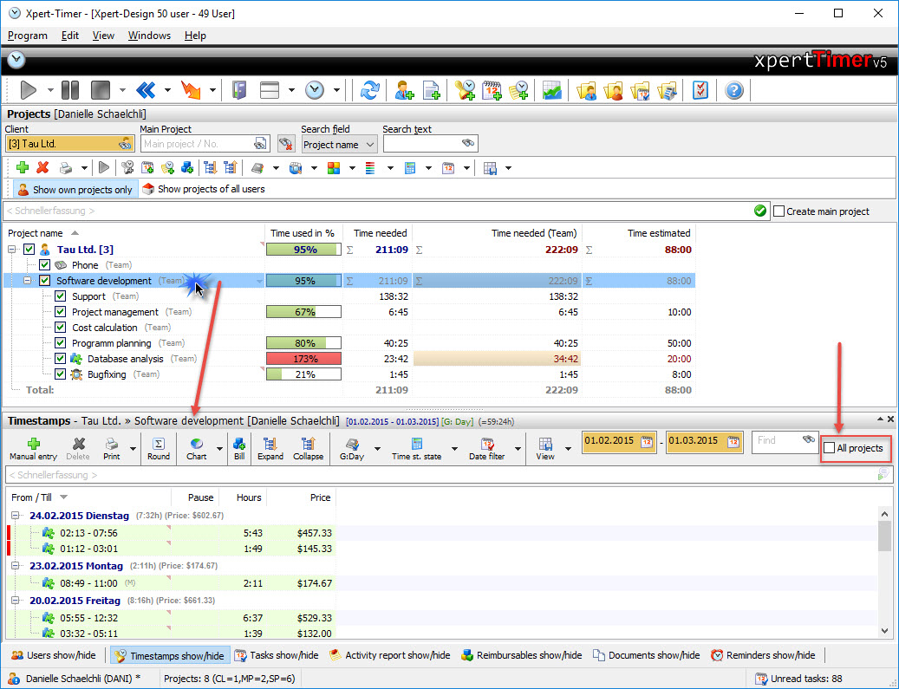
Task: Click the Start timer play icon
Action: pyautogui.click(x=28, y=90)
